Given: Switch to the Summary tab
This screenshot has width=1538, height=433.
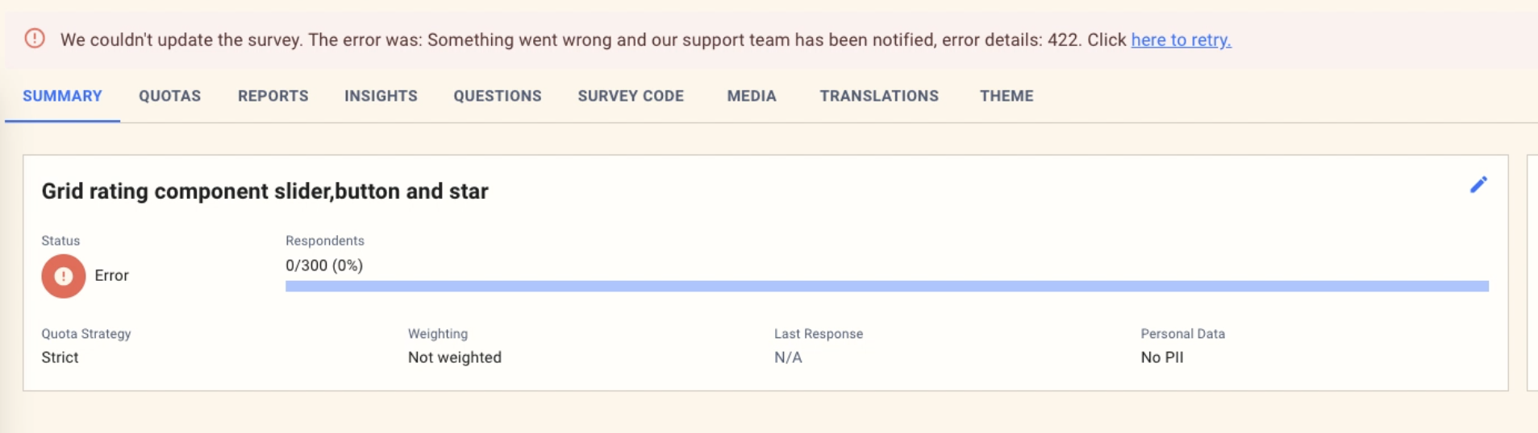Looking at the screenshot, I should point(62,96).
